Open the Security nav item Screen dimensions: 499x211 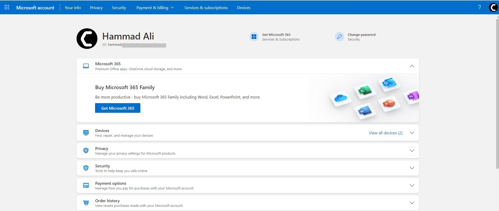[x=119, y=8]
